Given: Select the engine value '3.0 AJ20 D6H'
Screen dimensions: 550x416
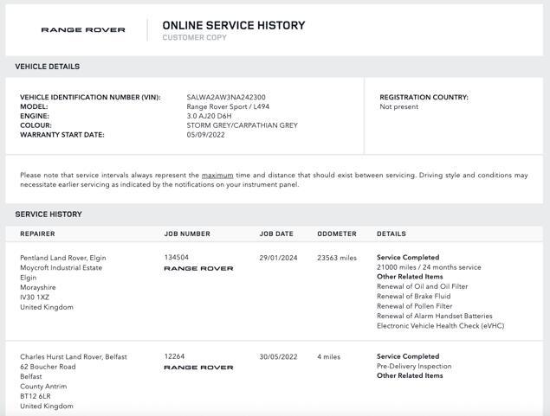Looking at the screenshot, I should pyautogui.click(x=209, y=116).
